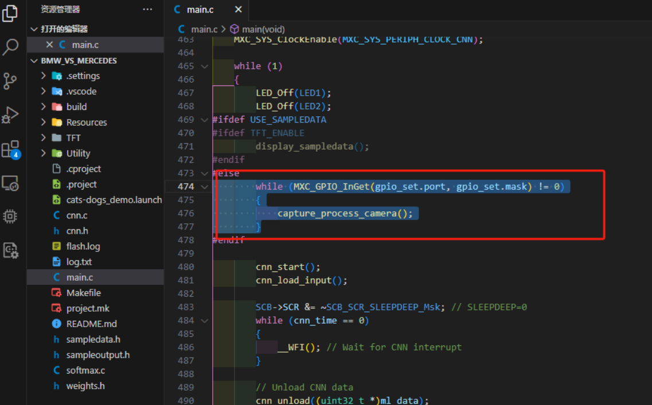
Task: Click cnn_load_input() on line 481
Action: click(302, 280)
